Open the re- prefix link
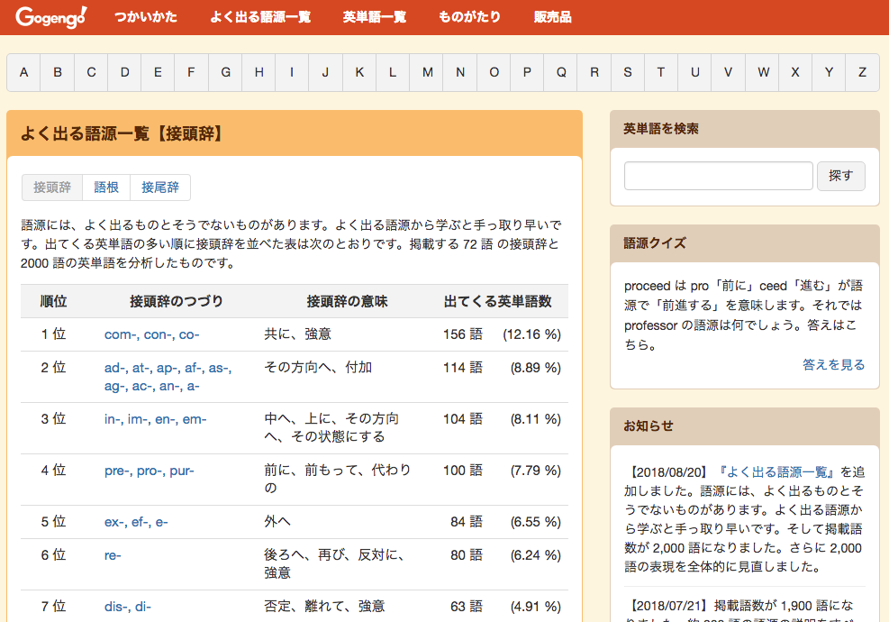Viewport: 889px width, 622px height. [x=113, y=555]
